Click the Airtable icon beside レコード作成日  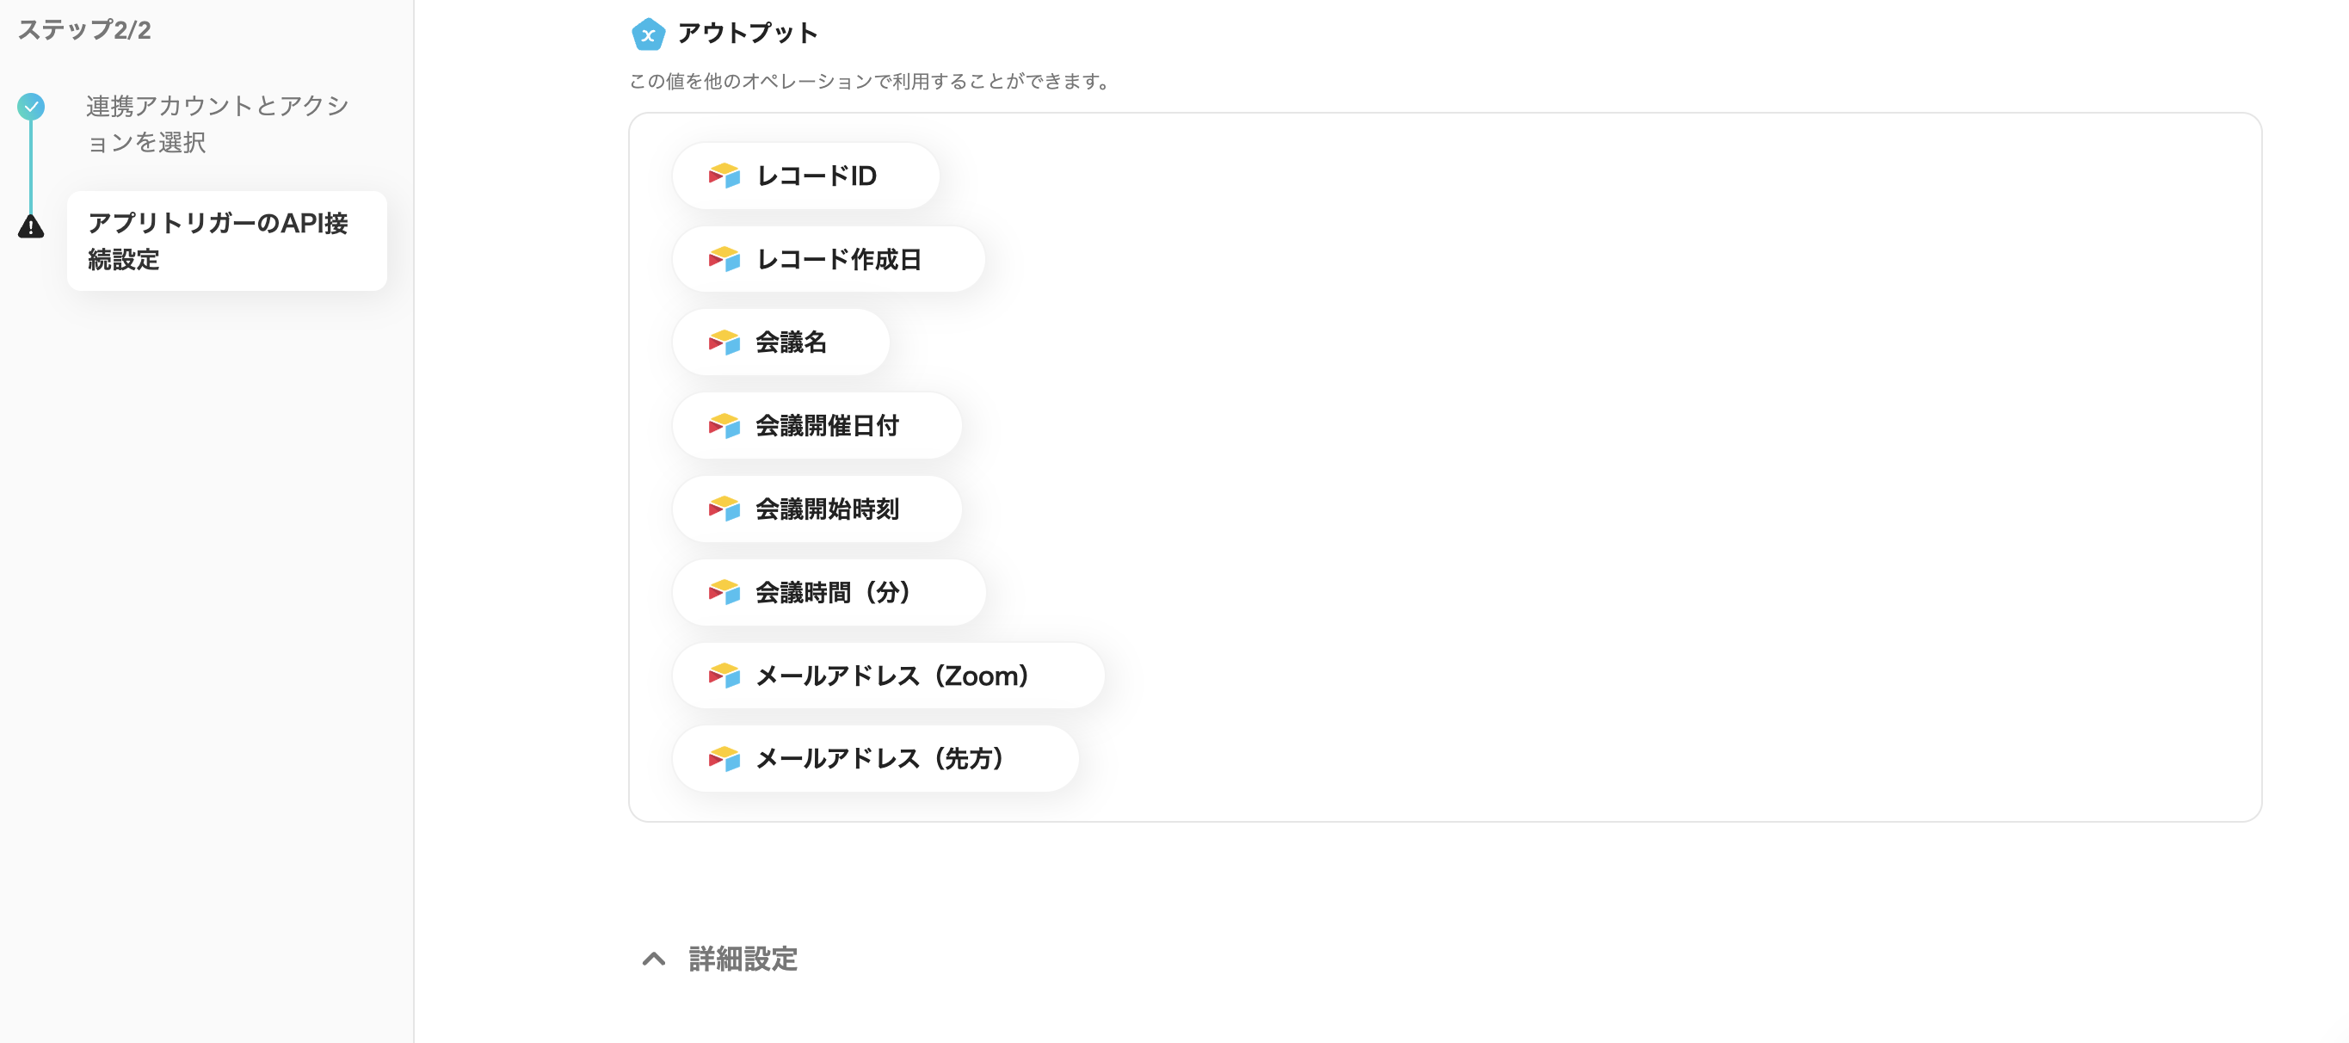tap(724, 259)
